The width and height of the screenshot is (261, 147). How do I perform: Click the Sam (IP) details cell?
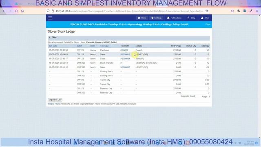[x=139, y=59]
